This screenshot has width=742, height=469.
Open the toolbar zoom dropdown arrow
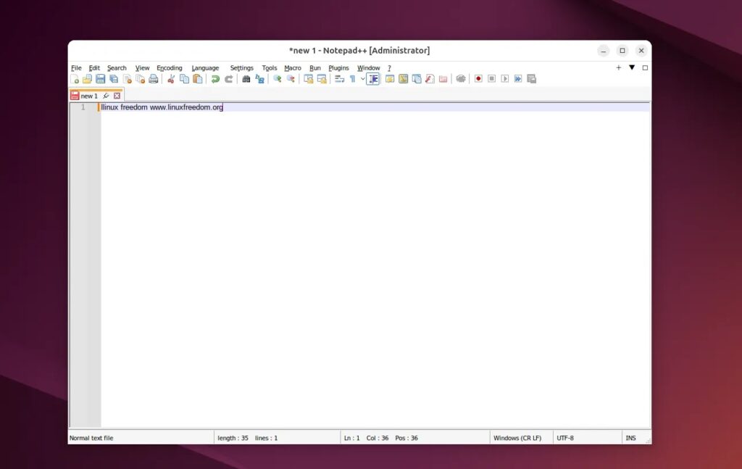362,78
